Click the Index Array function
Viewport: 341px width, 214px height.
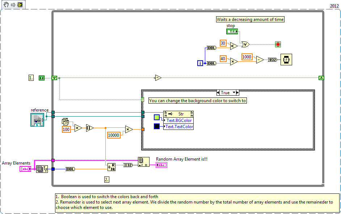(143, 161)
